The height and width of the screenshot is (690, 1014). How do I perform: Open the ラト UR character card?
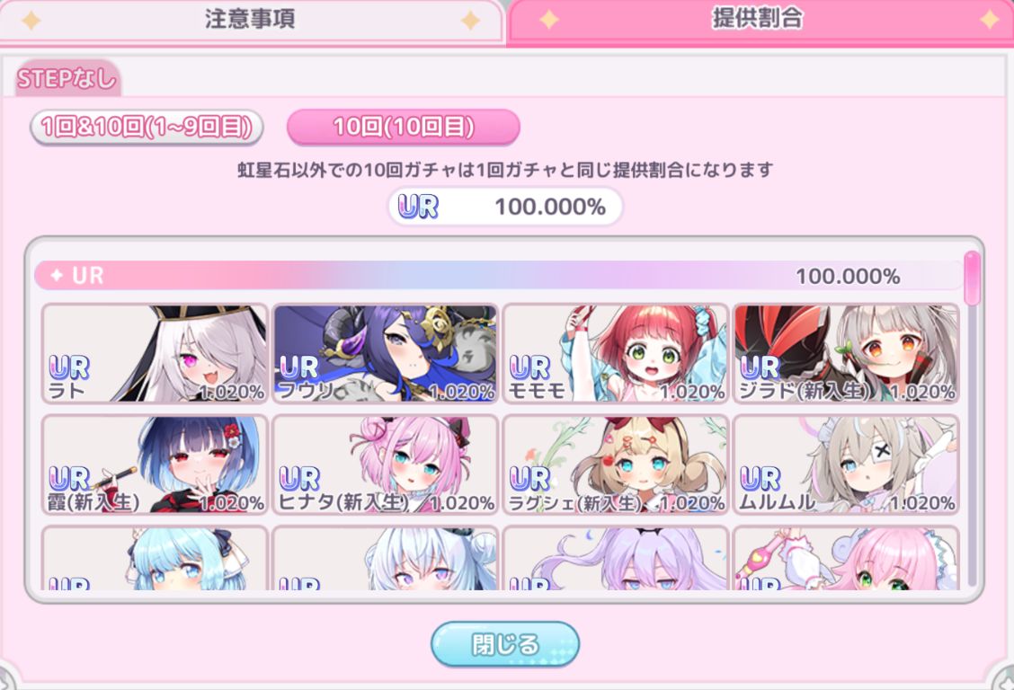click(x=155, y=354)
